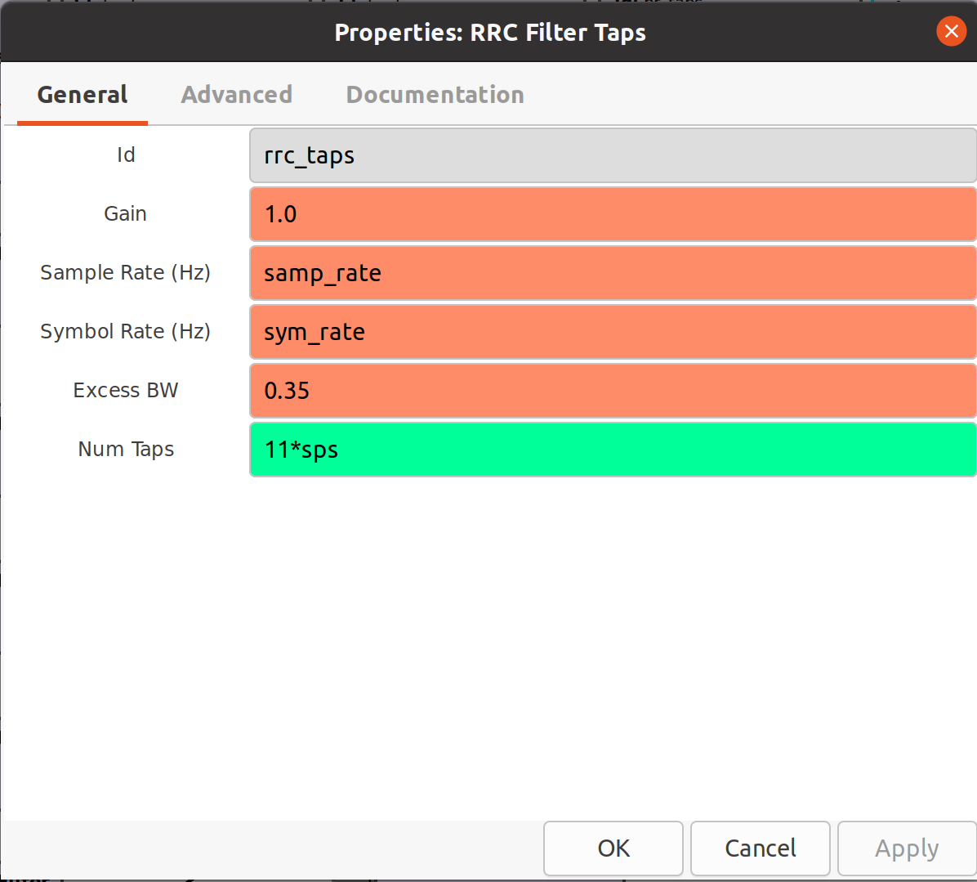Click the Id field containing rrc_taps
The width and height of the screenshot is (977, 882).
[613, 155]
